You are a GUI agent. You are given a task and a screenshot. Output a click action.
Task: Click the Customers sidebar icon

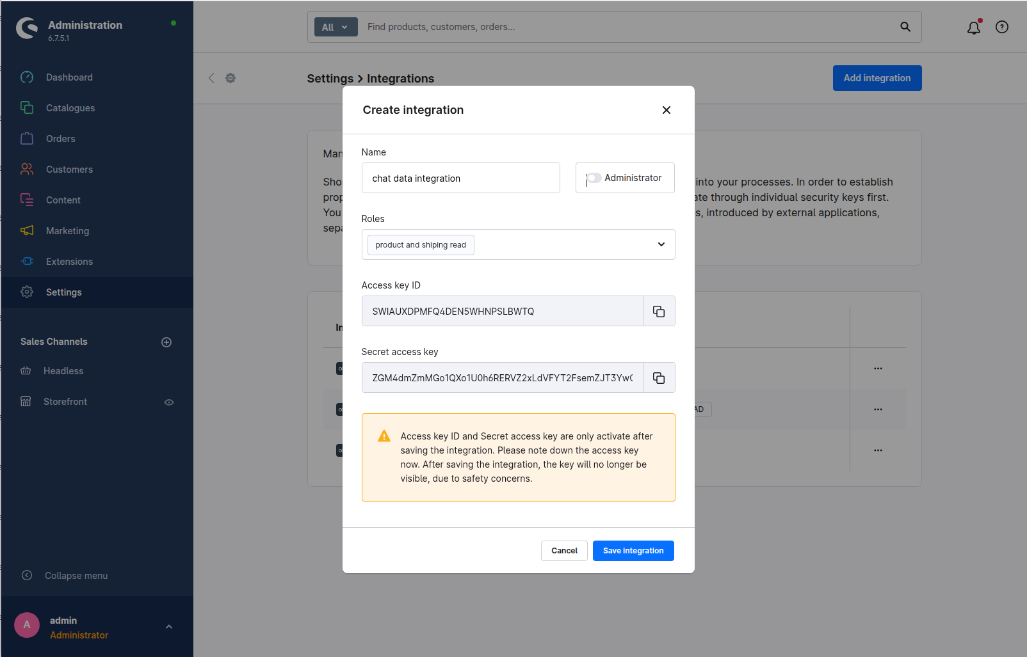(x=27, y=169)
